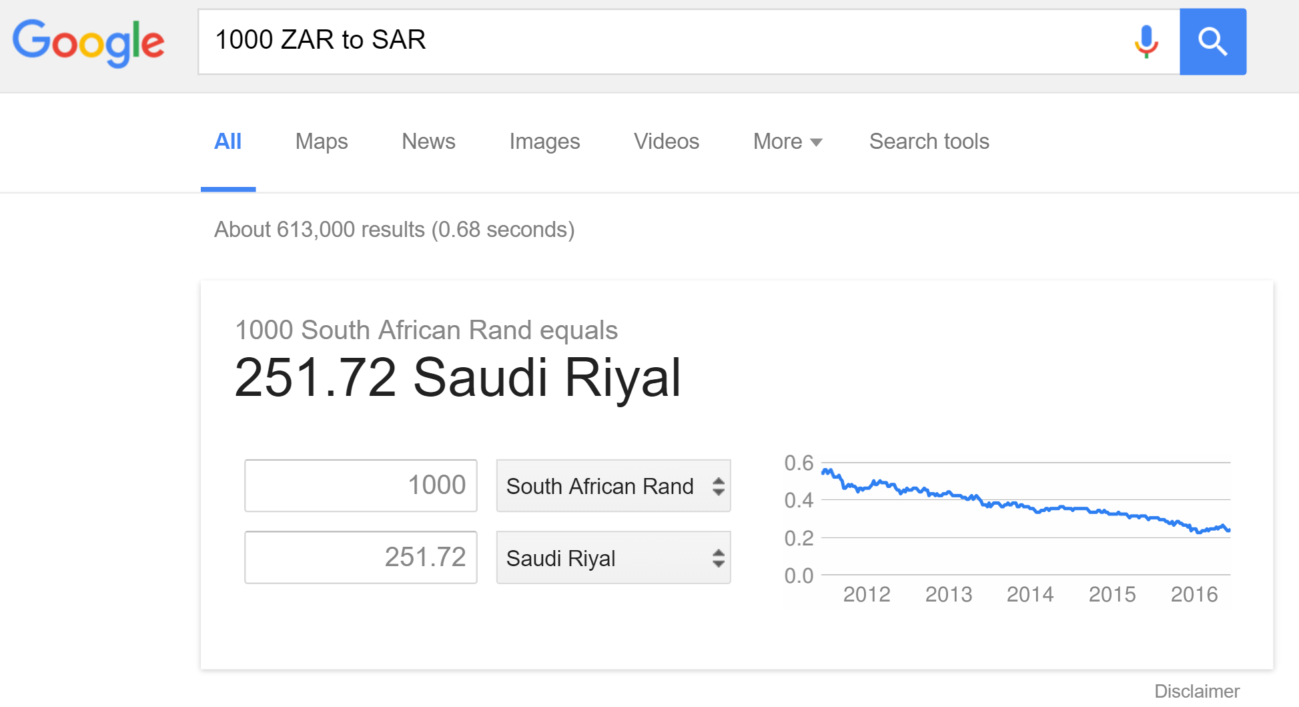Image resolution: width=1299 pixels, height=707 pixels.
Task: Click the 2012 label on chart axis
Action: [x=867, y=594]
